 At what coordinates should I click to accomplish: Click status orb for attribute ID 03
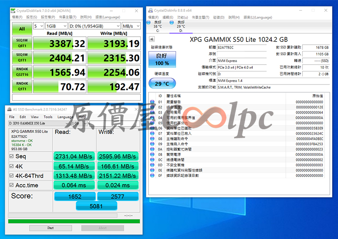[x=152, y=112]
